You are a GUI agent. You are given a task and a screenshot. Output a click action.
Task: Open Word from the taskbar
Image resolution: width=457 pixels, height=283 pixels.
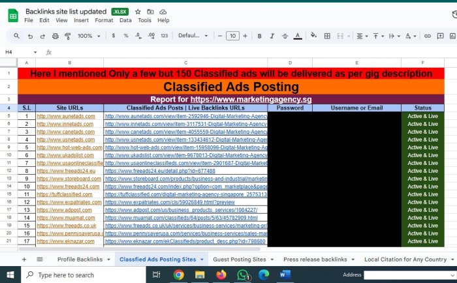(x=285, y=275)
